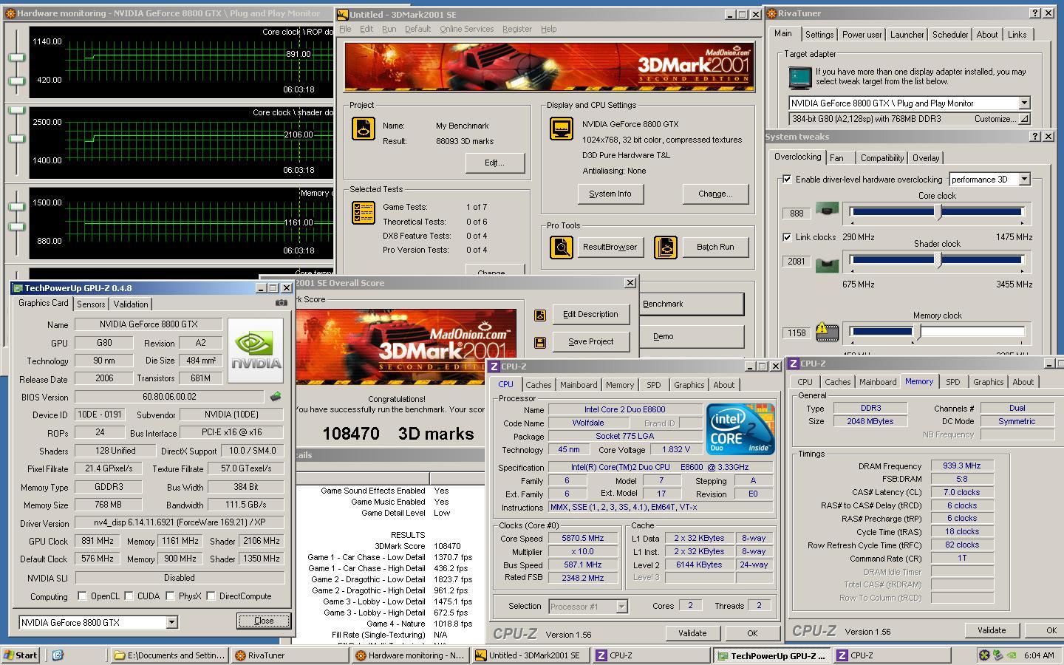The image size is (1064, 665).
Task: Switch to the Fan tab in System tweaks
Action: (836, 158)
